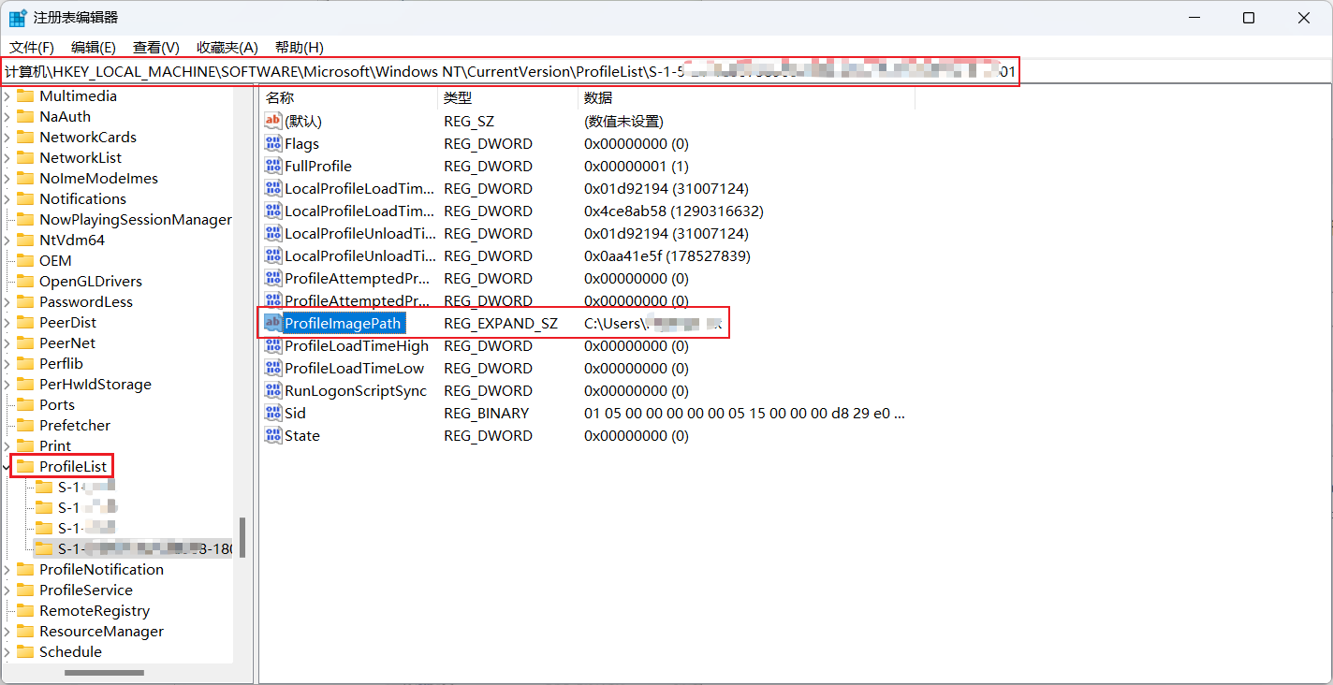Expand the Schedule tree node

7,651
